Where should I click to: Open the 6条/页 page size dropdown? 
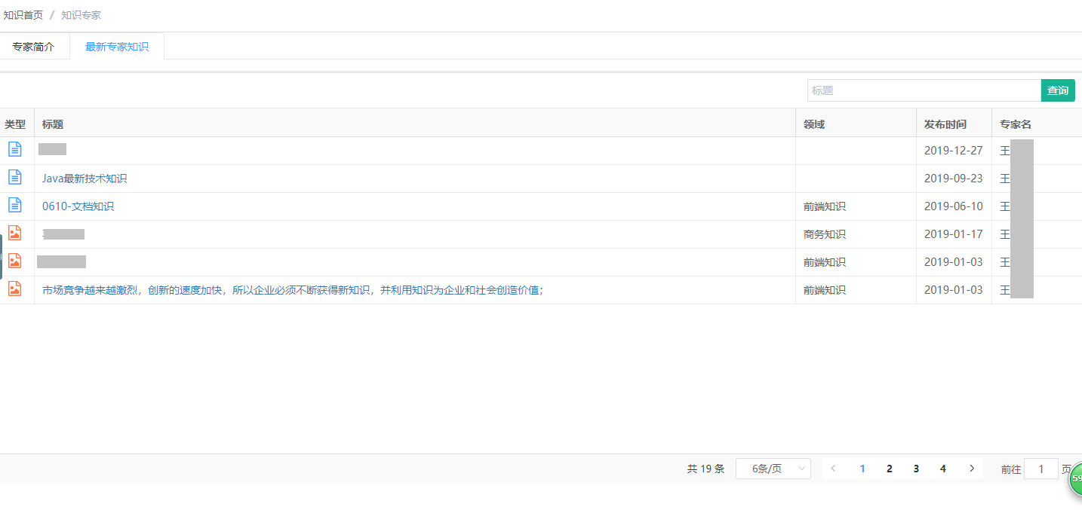click(773, 469)
